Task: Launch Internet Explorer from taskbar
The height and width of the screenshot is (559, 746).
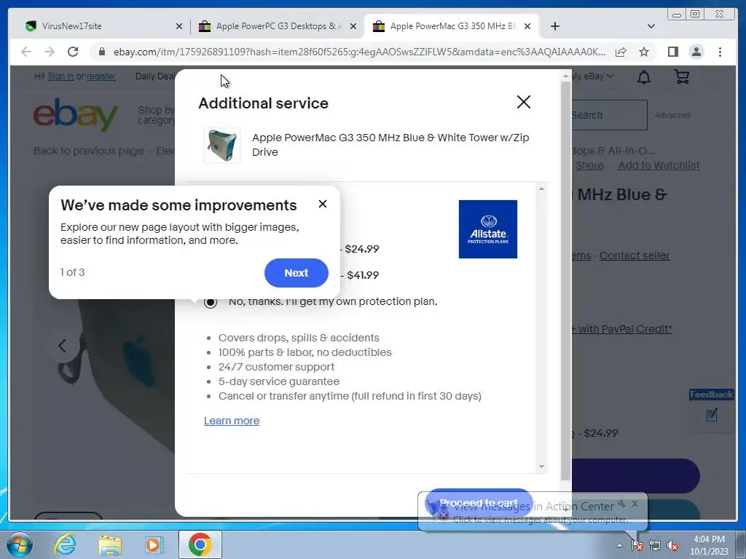Action: coord(65,544)
